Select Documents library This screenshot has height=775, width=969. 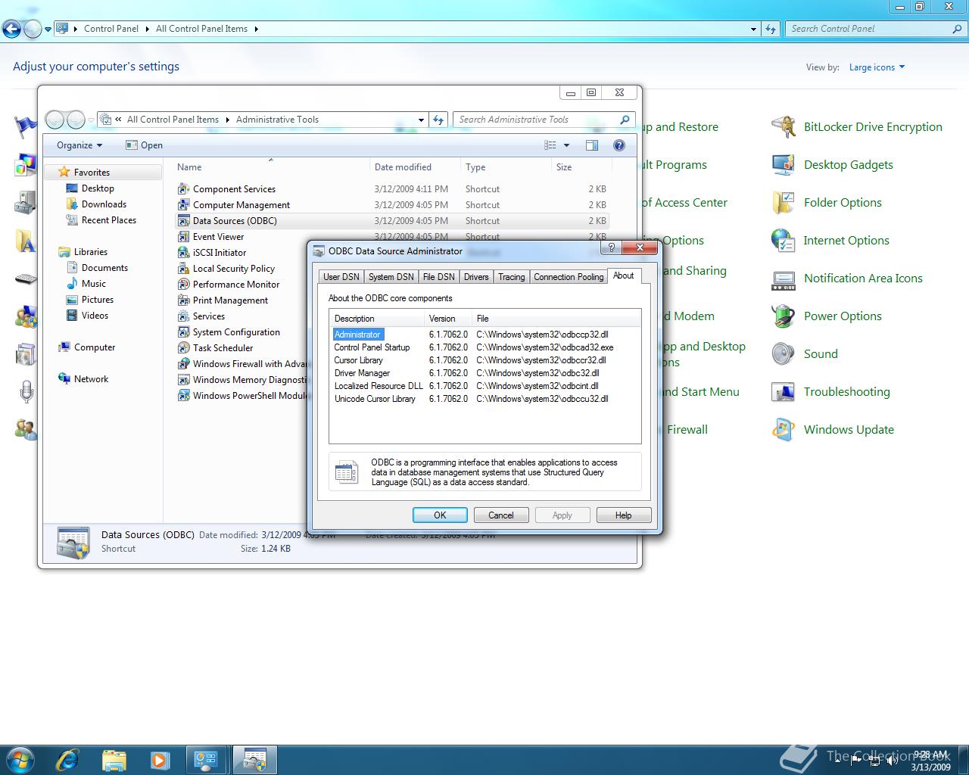tap(104, 268)
